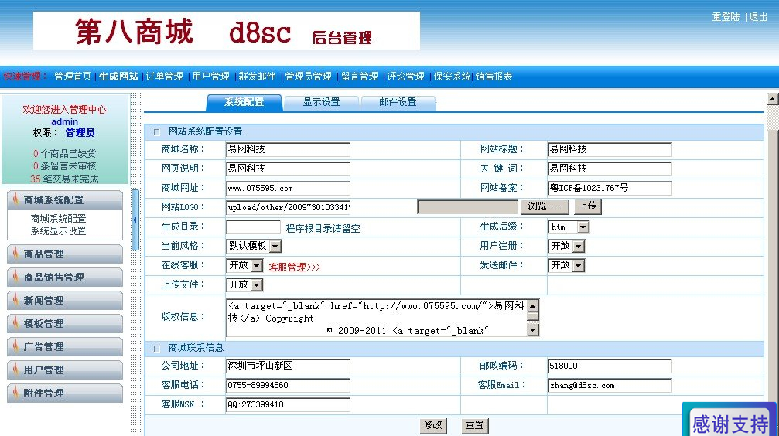
Task: Open 保安系统 in quick menu
Action: tap(452, 77)
